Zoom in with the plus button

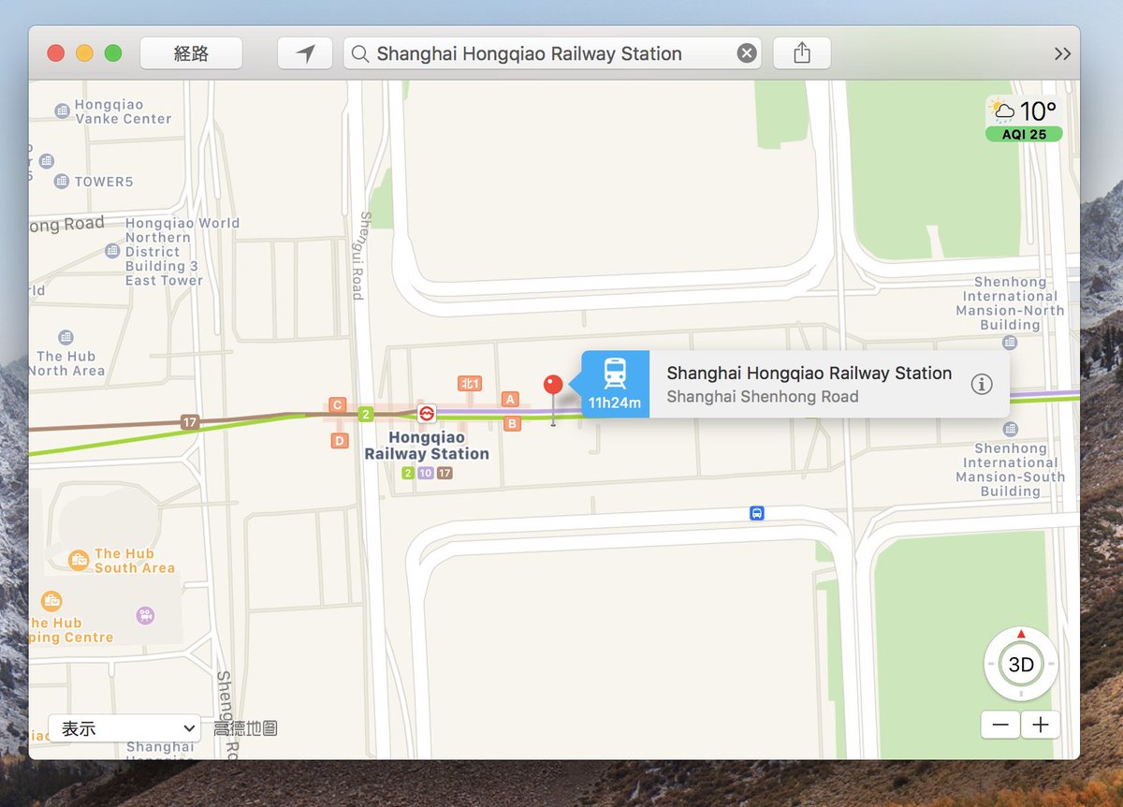click(1041, 725)
